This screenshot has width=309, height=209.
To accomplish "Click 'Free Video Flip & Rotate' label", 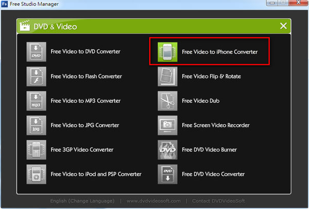I will (212, 76).
